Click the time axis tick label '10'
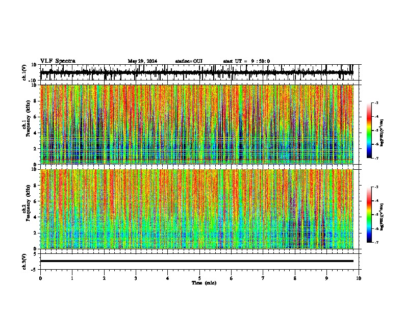The width and height of the screenshot is (404, 312). 359,278
